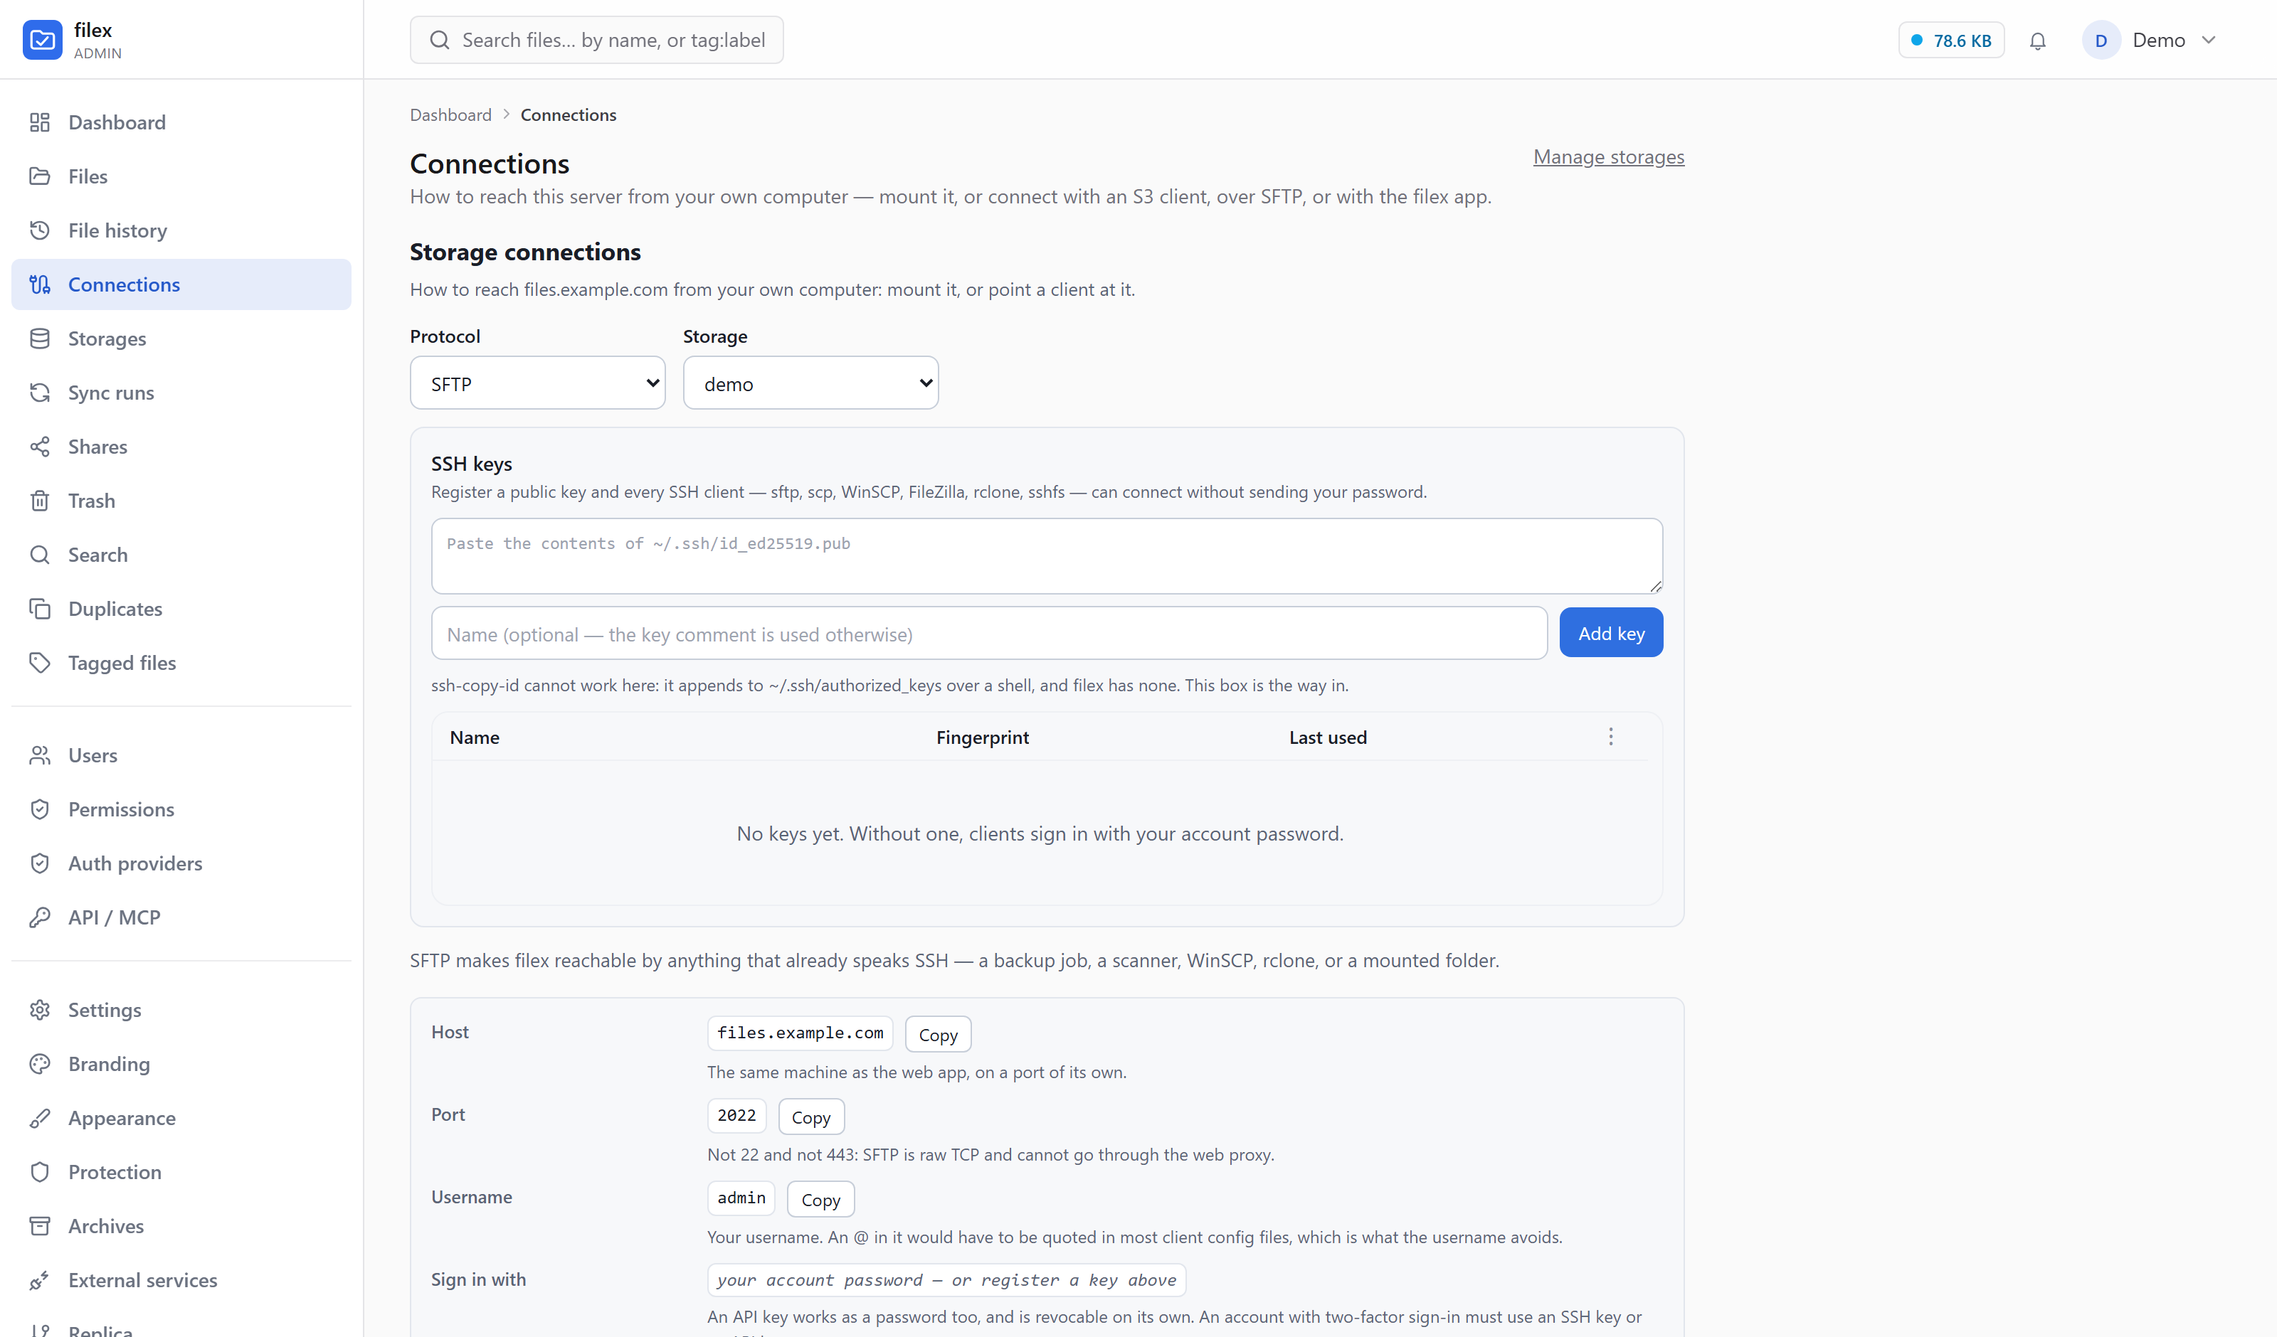Open Auth providers in sidebar

181,863
